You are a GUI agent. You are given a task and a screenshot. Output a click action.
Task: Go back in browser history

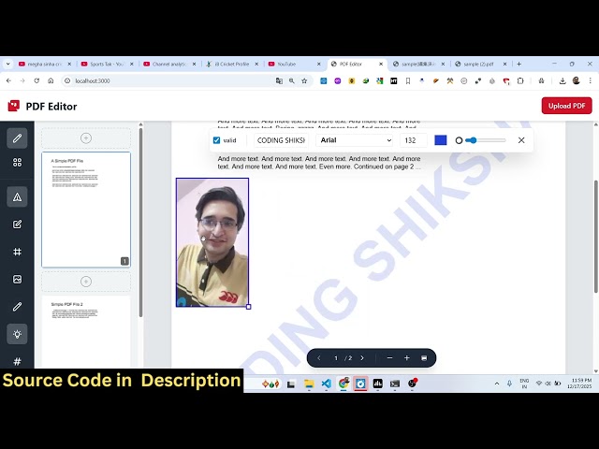coord(8,81)
